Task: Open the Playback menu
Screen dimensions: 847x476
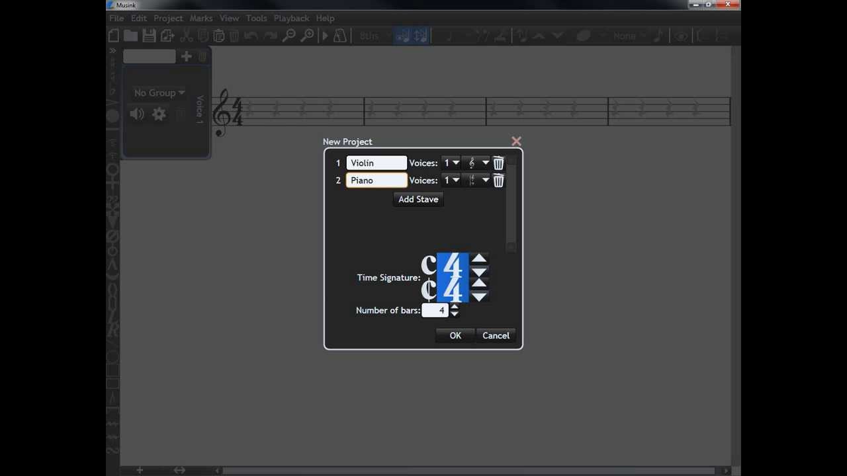Action: (292, 18)
